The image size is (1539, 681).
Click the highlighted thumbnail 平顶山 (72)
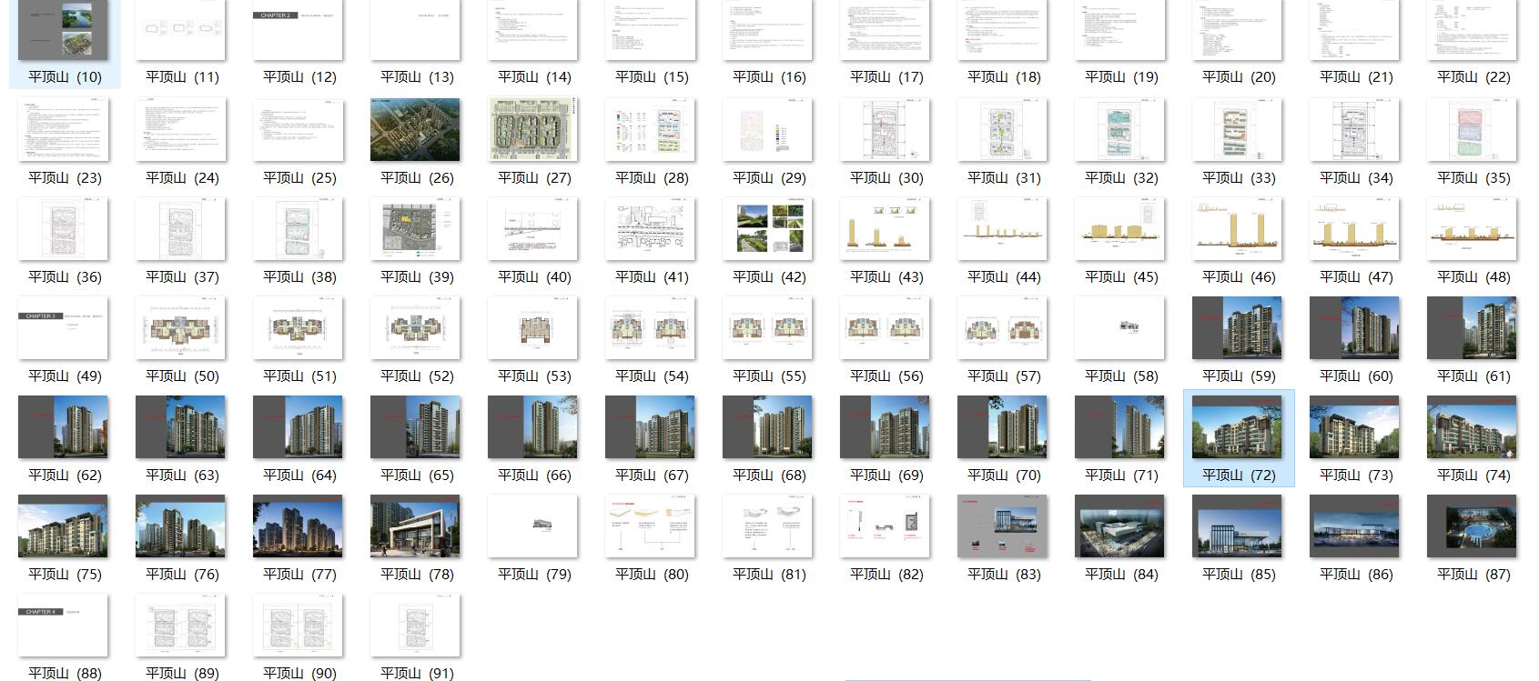click(x=1237, y=427)
